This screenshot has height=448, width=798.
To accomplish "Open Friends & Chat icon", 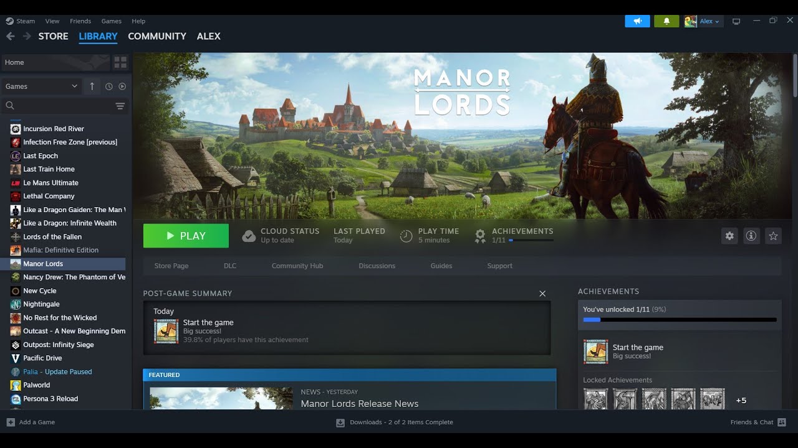I will pyautogui.click(x=782, y=422).
